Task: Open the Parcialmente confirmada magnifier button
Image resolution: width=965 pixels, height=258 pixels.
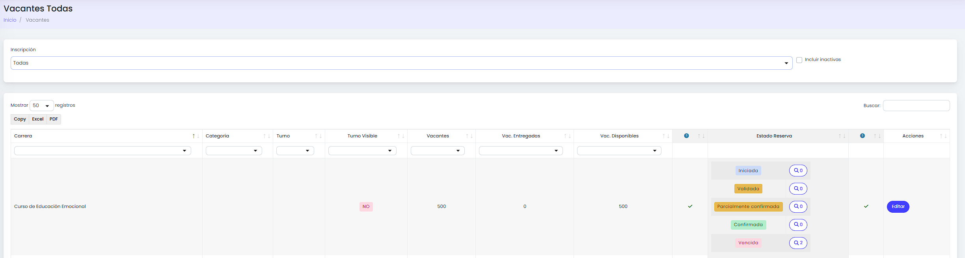Action: coord(798,206)
